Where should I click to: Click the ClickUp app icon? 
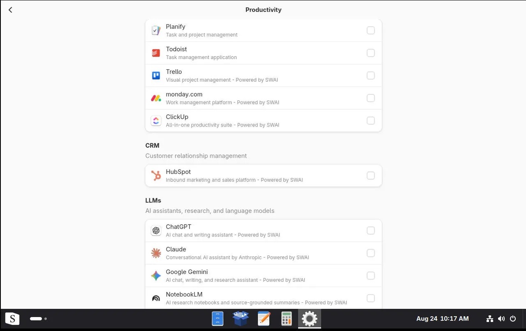(x=156, y=121)
